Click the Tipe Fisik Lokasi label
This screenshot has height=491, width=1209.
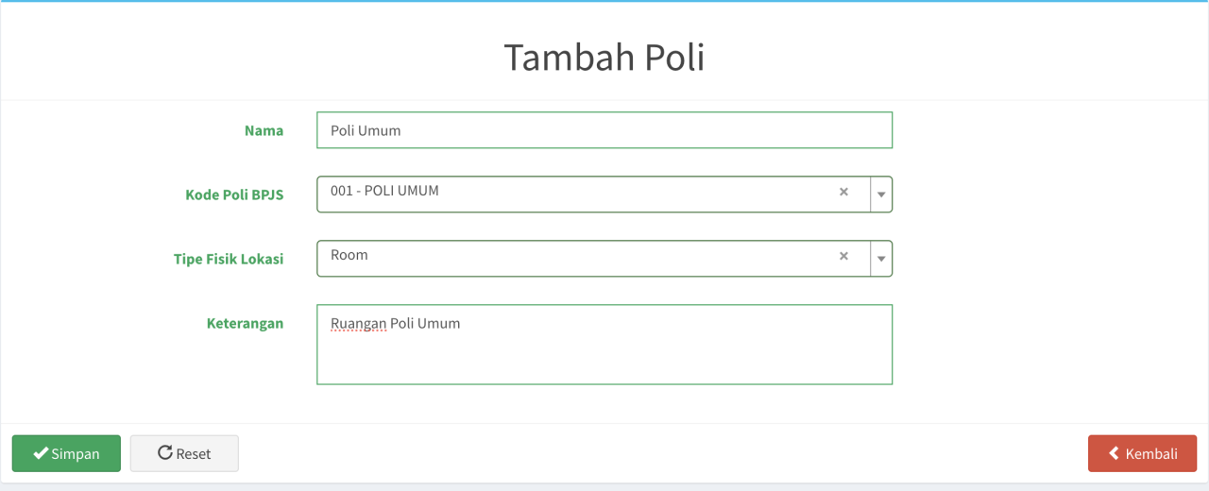(229, 259)
